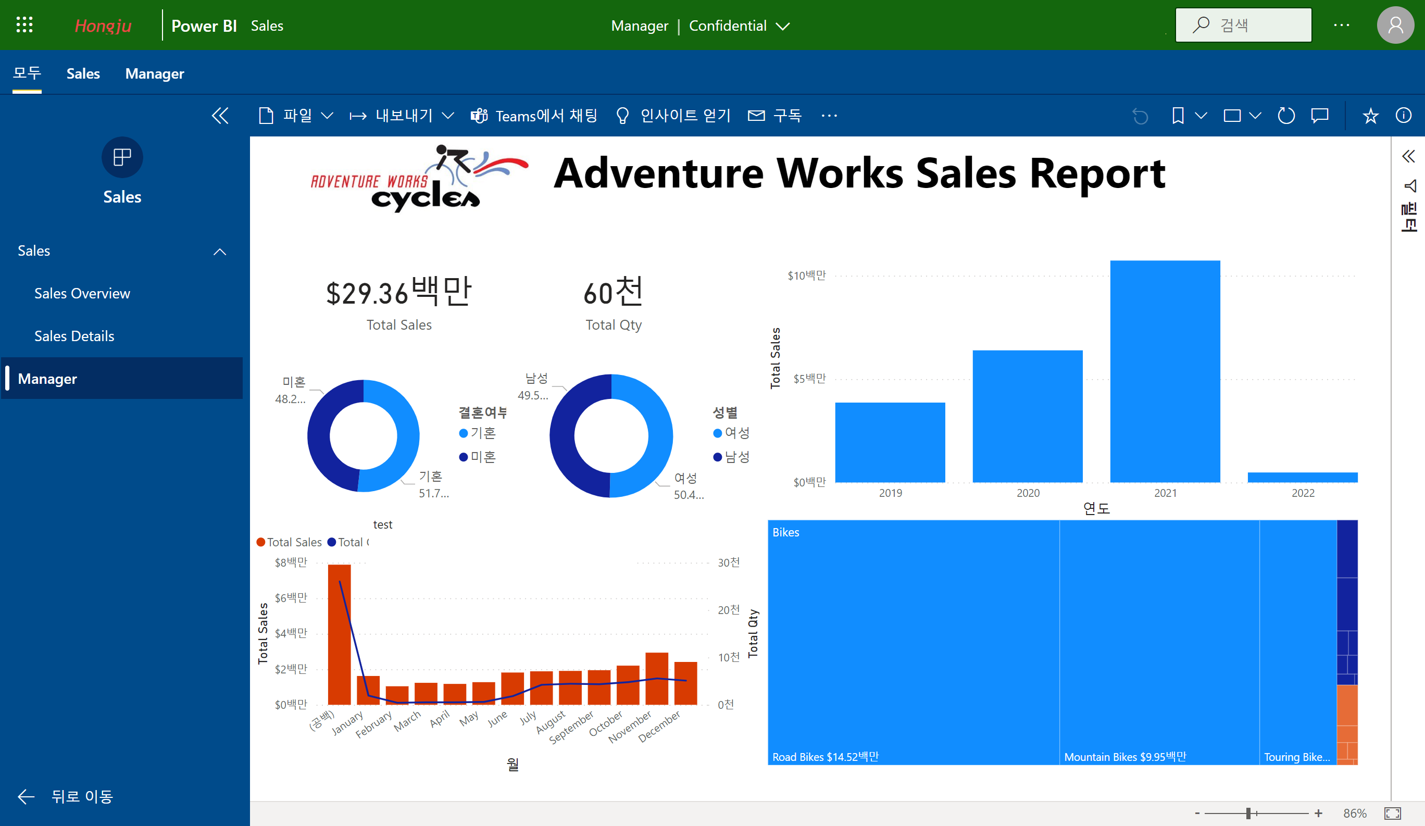Collapse the Sales section in navigation
The width and height of the screenshot is (1425, 826).
(219, 252)
